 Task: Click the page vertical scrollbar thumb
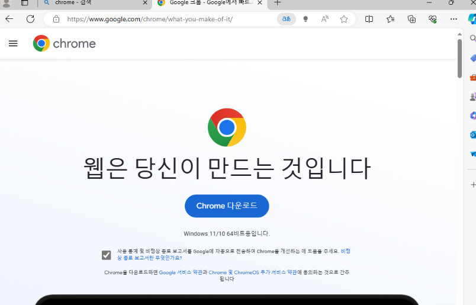point(459,58)
